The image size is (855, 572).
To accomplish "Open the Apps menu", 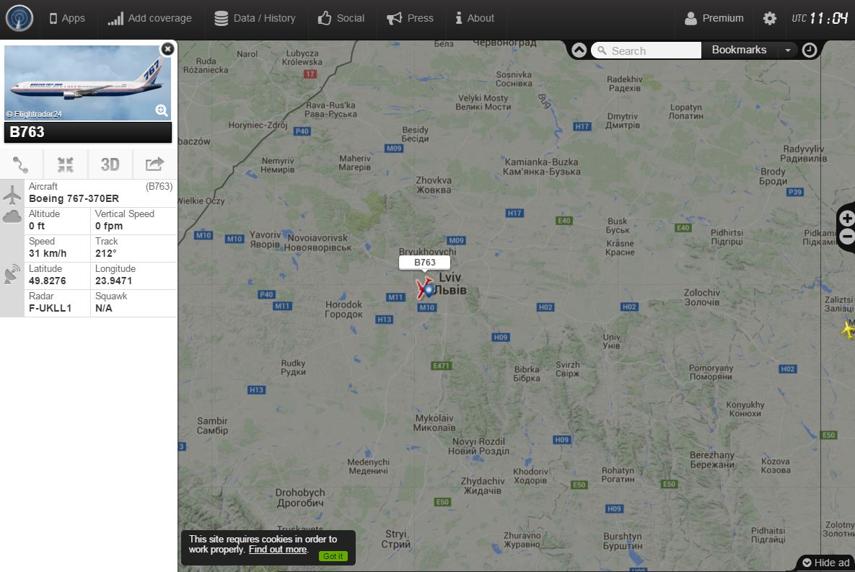I will tap(67, 18).
